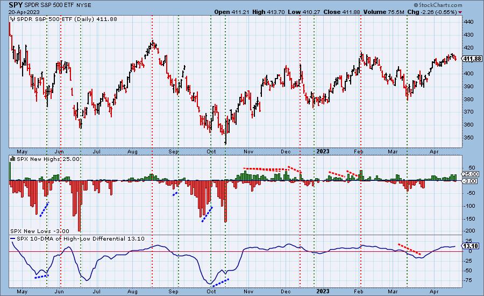This screenshot has height=296, width=484.
Task: Click the 440 price axis label
Action: [468, 22]
